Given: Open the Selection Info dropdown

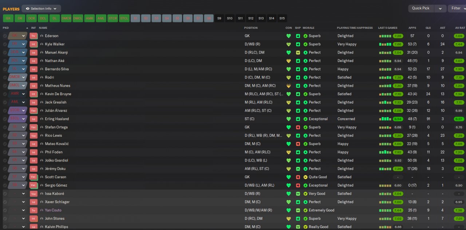Looking at the screenshot, I should coord(41,8).
